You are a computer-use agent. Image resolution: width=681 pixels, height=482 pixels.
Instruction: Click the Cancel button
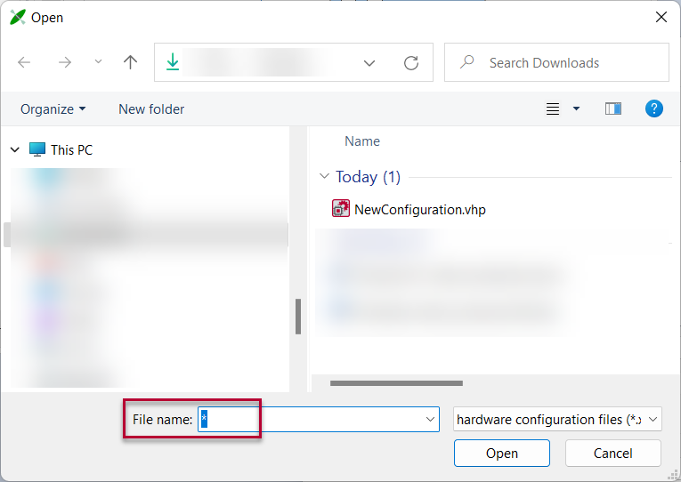pyautogui.click(x=612, y=453)
